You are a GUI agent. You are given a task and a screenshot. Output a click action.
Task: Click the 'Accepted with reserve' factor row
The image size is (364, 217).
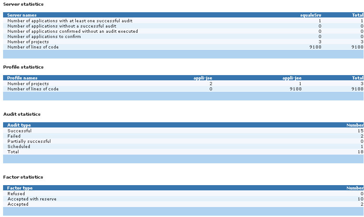(183, 199)
